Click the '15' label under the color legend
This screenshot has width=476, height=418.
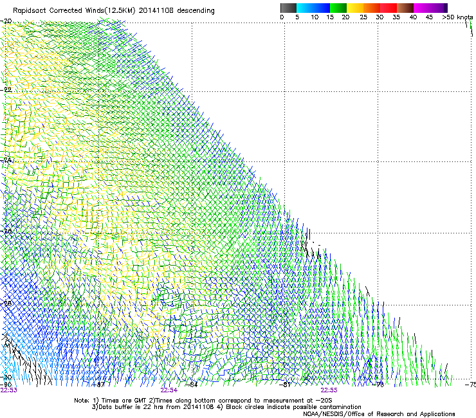330,17
